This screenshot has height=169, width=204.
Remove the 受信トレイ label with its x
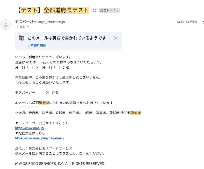click(118, 11)
